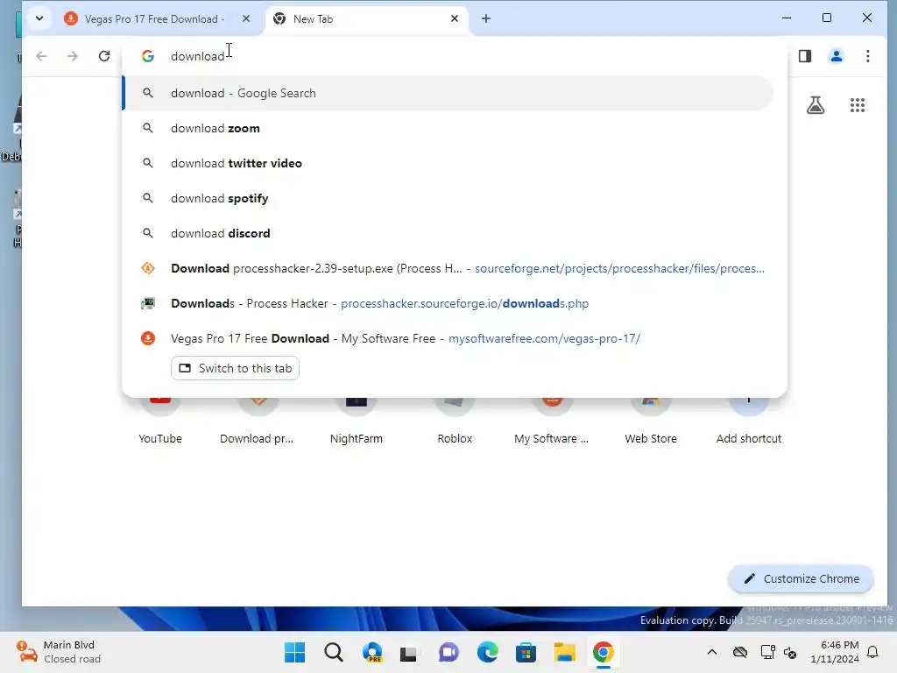Select 'download twitter video' suggestion
The height and width of the screenshot is (673, 897).
pyautogui.click(x=448, y=163)
